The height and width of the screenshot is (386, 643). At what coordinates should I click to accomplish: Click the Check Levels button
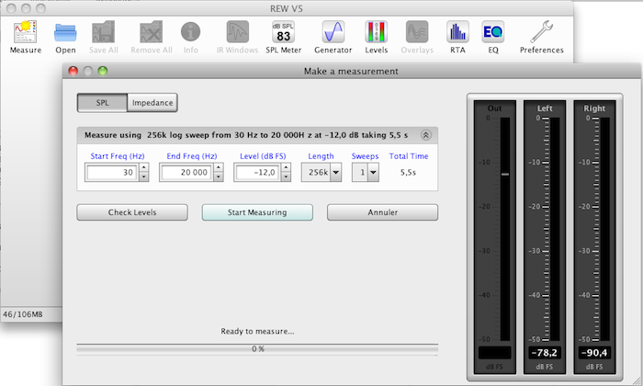[x=132, y=212]
